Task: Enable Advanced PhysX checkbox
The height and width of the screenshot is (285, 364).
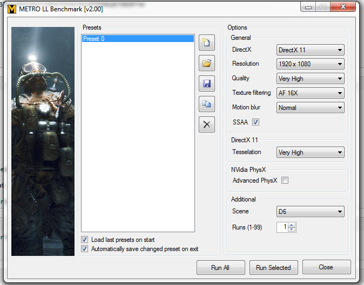Action: pos(285,180)
